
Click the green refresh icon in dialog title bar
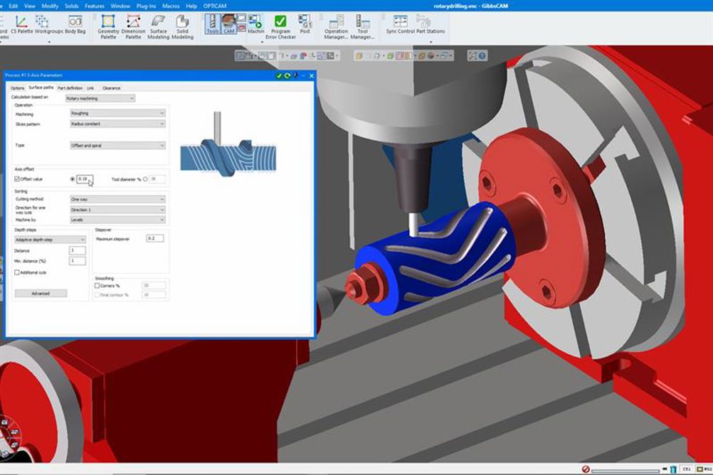coord(287,75)
